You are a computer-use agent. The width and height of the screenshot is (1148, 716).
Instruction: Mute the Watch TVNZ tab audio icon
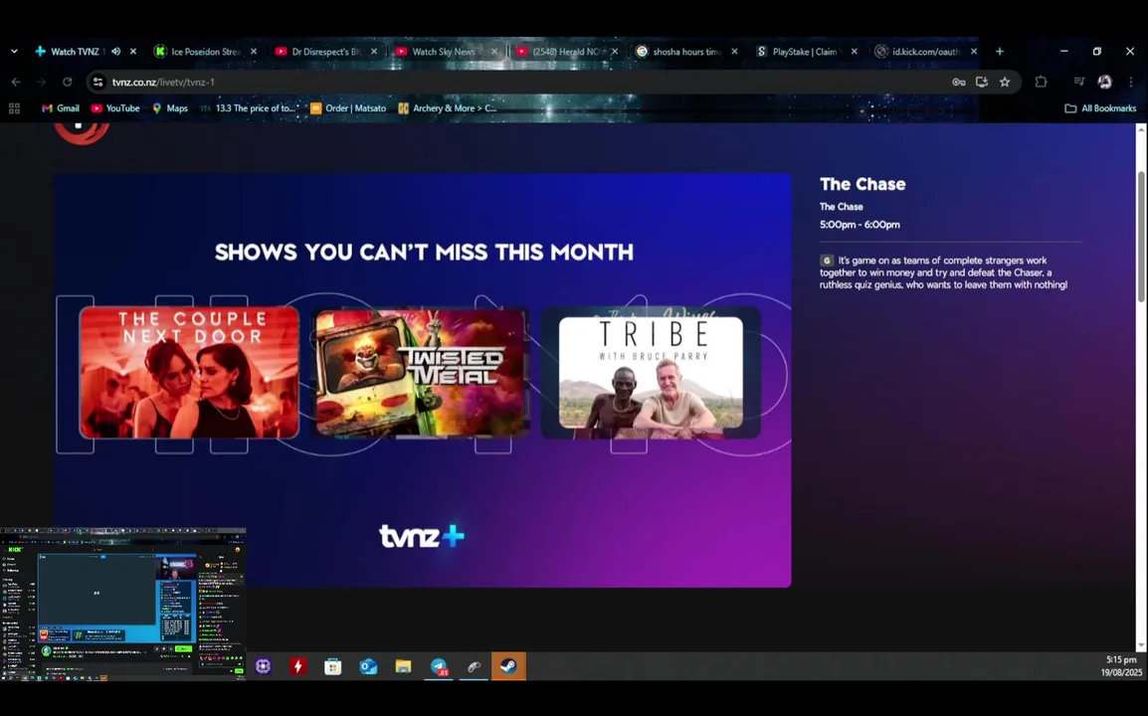[x=115, y=52]
